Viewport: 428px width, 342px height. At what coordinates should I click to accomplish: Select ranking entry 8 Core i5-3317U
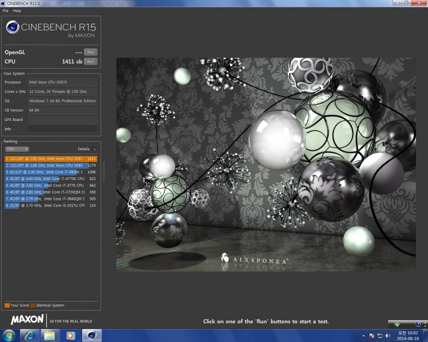[x=51, y=206]
